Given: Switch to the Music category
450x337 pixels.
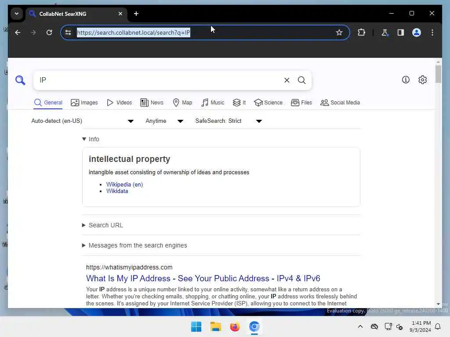Looking at the screenshot, I should (212, 103).
